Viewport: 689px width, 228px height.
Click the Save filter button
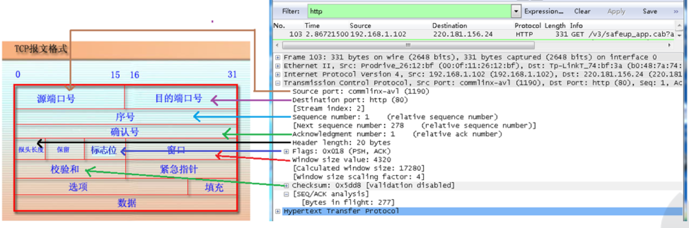coord(649,11)
